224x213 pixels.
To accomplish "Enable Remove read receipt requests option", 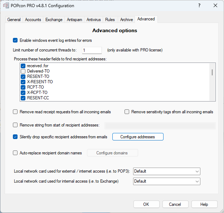I will click(15, 112).
